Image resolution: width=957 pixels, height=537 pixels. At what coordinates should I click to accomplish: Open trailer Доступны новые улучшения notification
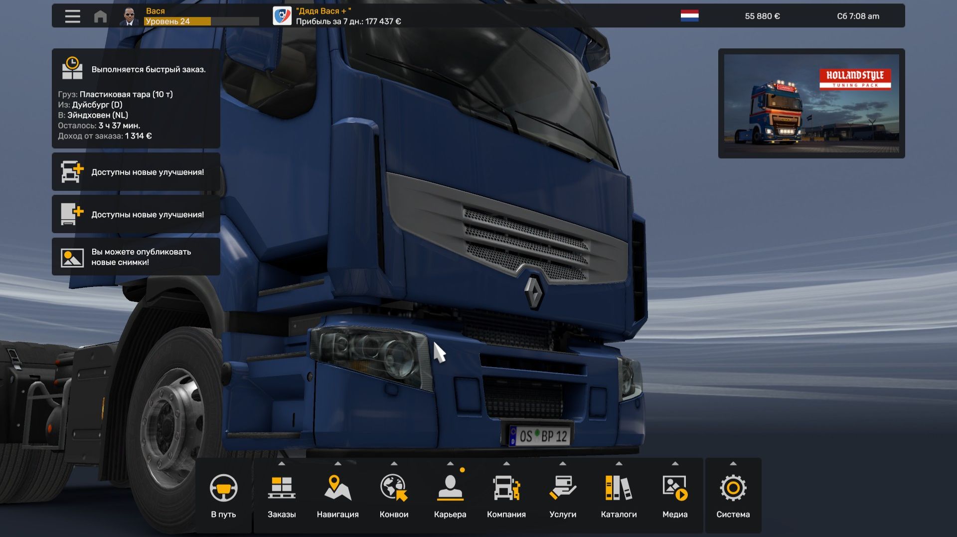[x=136, y=214]
